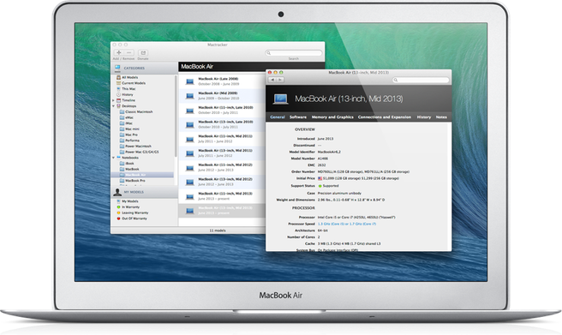Open the iBook folder under Notebooks
Viewport: 562px width, 335px height.
127,164
